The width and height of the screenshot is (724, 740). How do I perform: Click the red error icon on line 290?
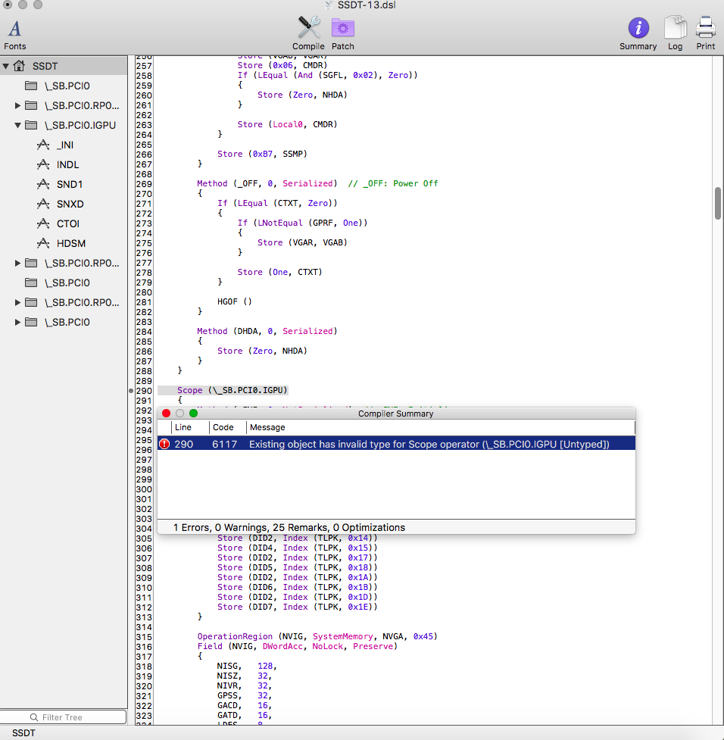click(x=165, y=444)
